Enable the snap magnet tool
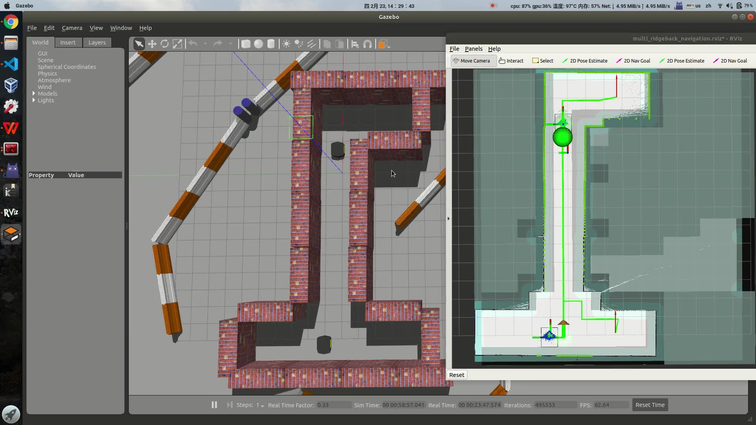This screenshot has height=425, width=756. 367,44
